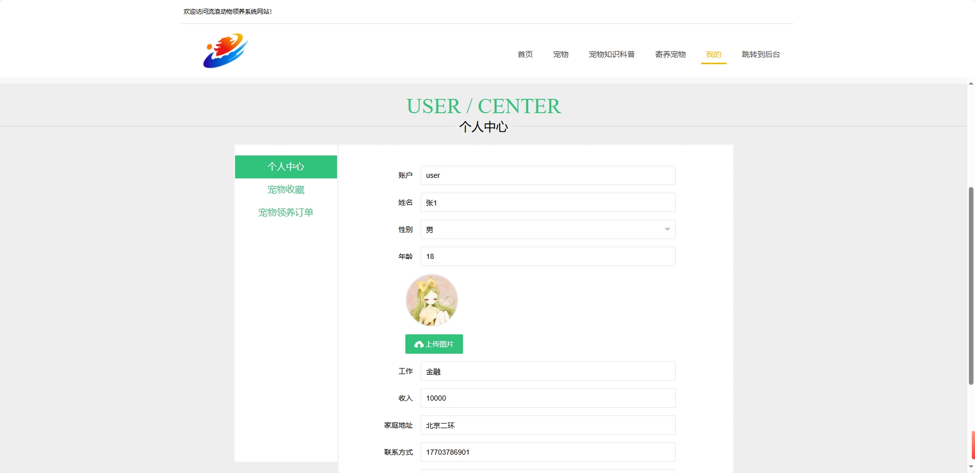
Task: Click the upload cloud icon on 上传图片 button
Action: (419, 344)
